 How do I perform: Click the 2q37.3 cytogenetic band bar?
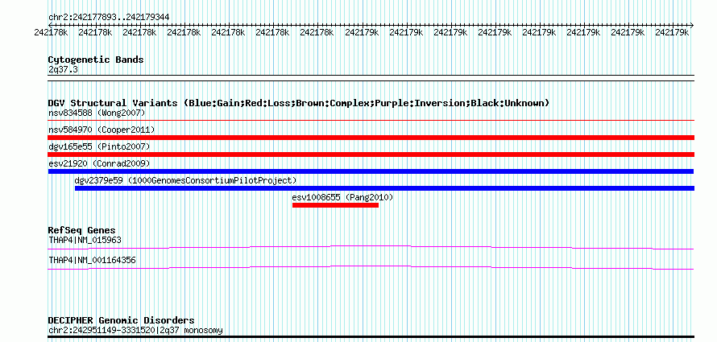point(371,78)
